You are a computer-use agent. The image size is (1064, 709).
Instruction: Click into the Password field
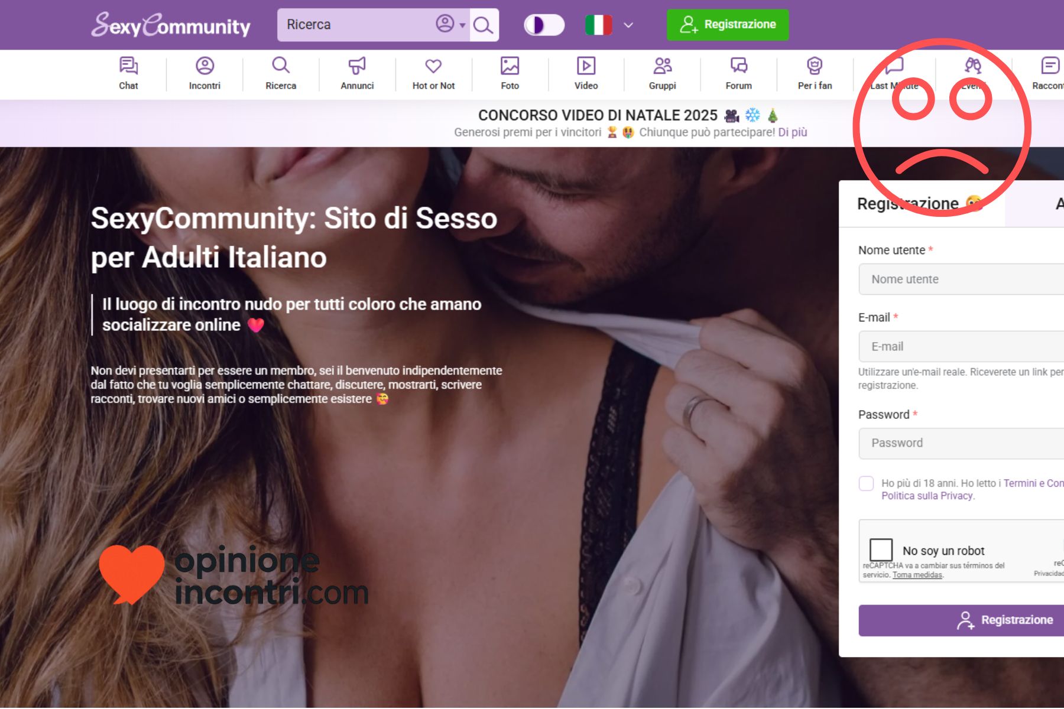[x=961, y=443]
